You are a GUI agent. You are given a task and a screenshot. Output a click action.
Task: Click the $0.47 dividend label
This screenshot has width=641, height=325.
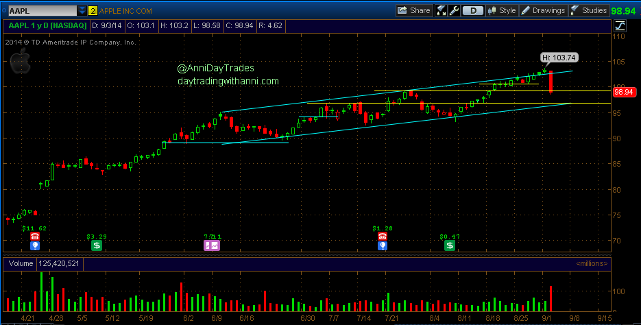pos(450,237)
